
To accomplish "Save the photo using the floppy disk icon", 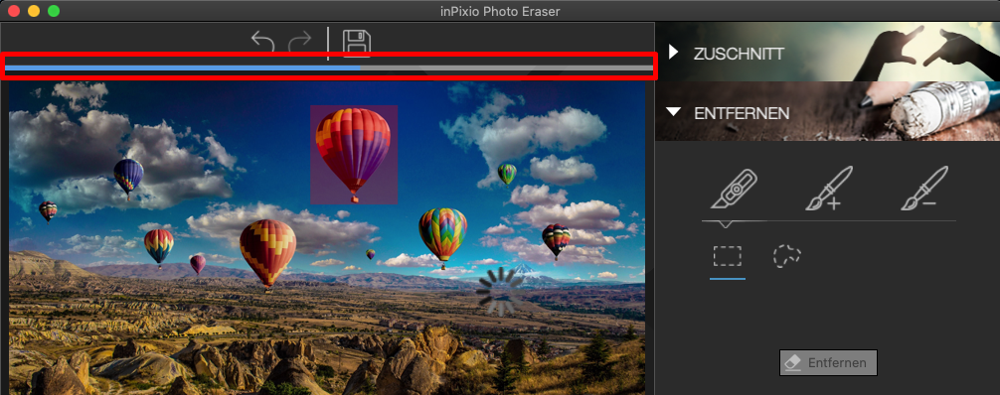I will 357,42.
